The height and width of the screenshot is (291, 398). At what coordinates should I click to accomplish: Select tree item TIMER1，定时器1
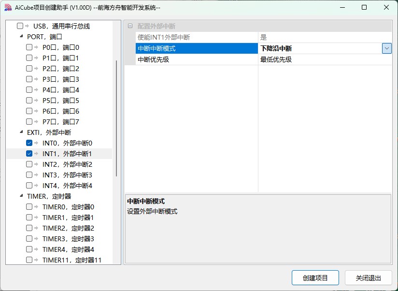pos(68,218)
